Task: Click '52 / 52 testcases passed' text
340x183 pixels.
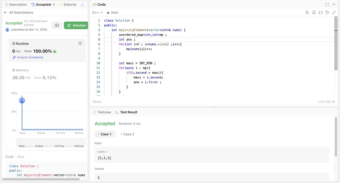Action: [35, 23]
